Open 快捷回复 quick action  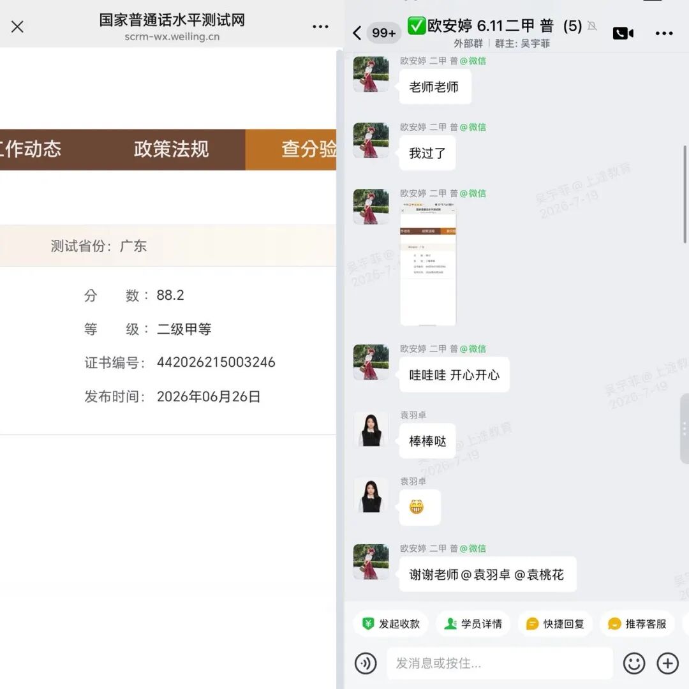point(555,623)
